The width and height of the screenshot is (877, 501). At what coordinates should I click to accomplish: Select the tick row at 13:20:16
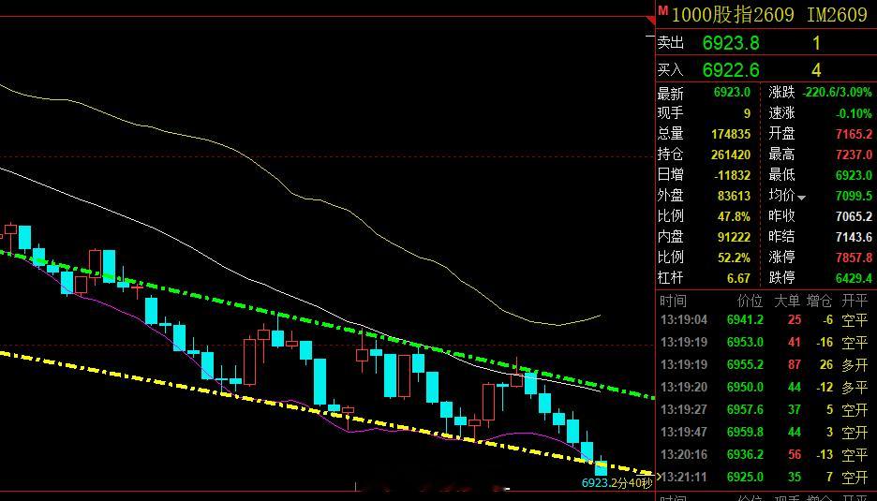click(766, 454)
